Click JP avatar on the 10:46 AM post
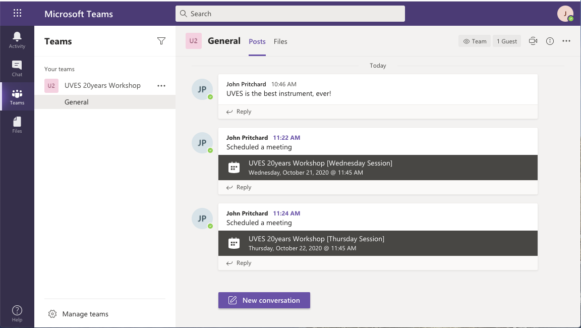 (202, 89)
